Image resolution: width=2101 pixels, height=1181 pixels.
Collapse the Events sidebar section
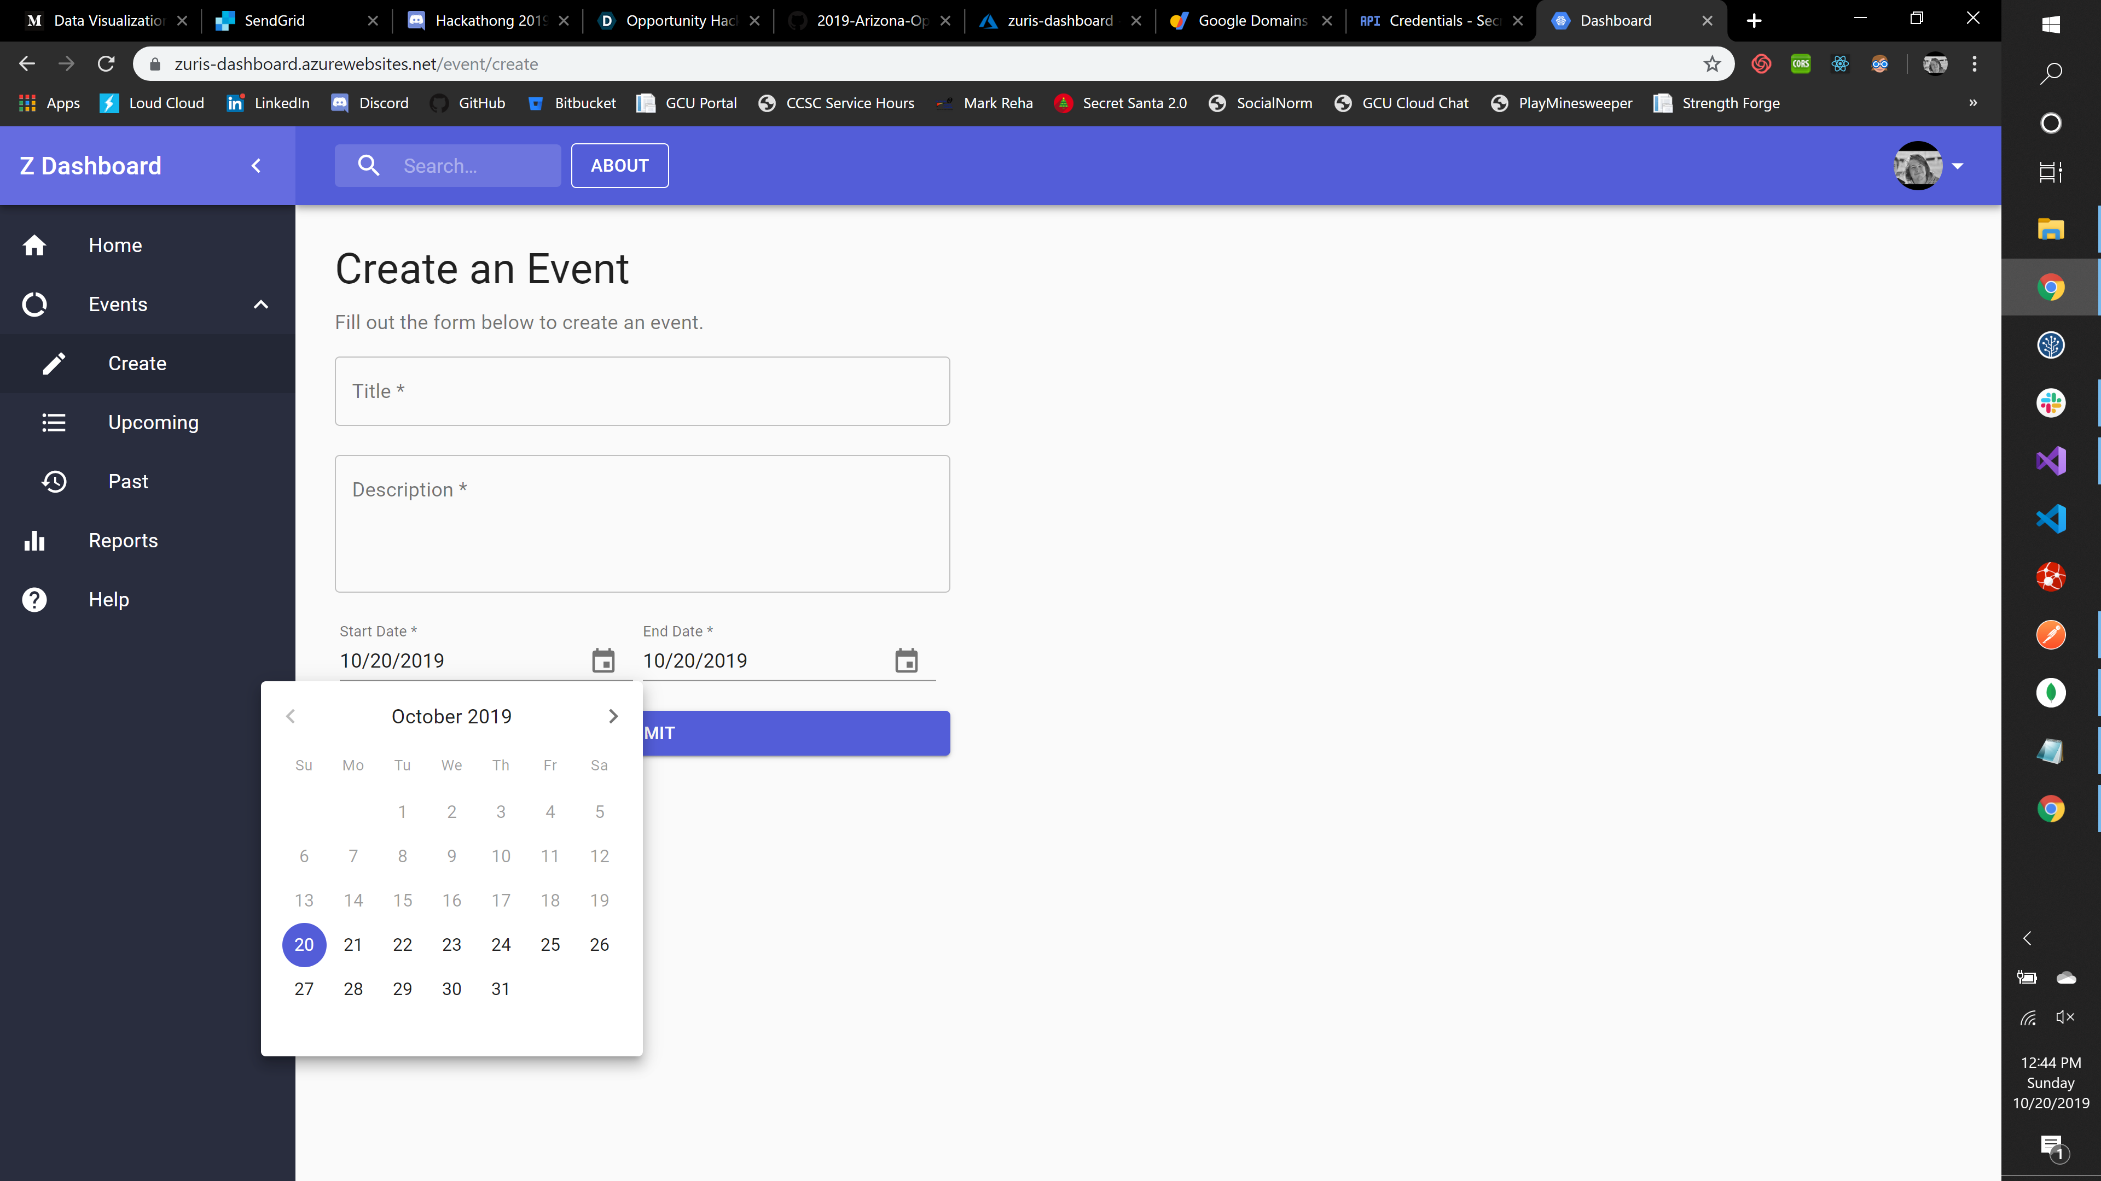pyautogui.click(x=261, y=304)
